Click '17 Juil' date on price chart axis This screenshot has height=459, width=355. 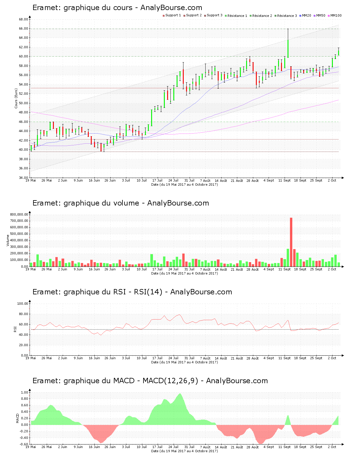point(157,180)
